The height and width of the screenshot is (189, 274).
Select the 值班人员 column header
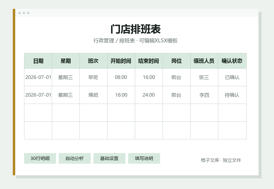pos(204,61)
